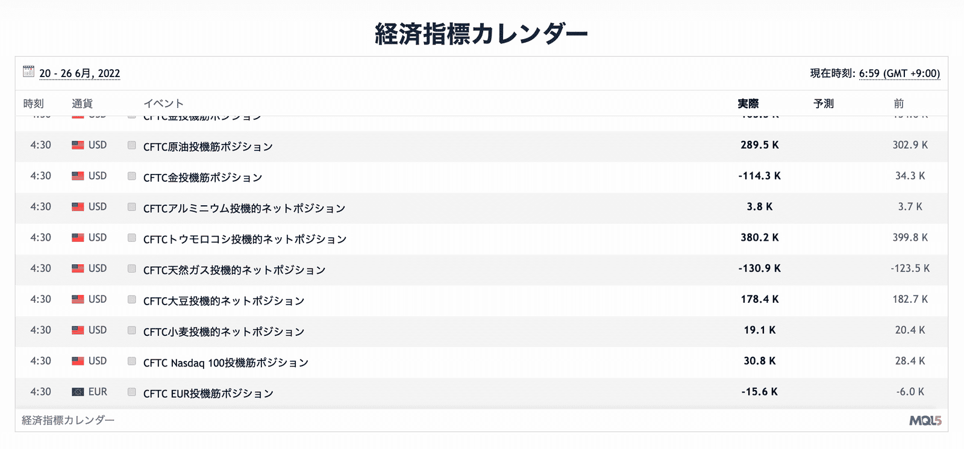Open the 経済指標カレンダー footer link

tap(68, 420)
